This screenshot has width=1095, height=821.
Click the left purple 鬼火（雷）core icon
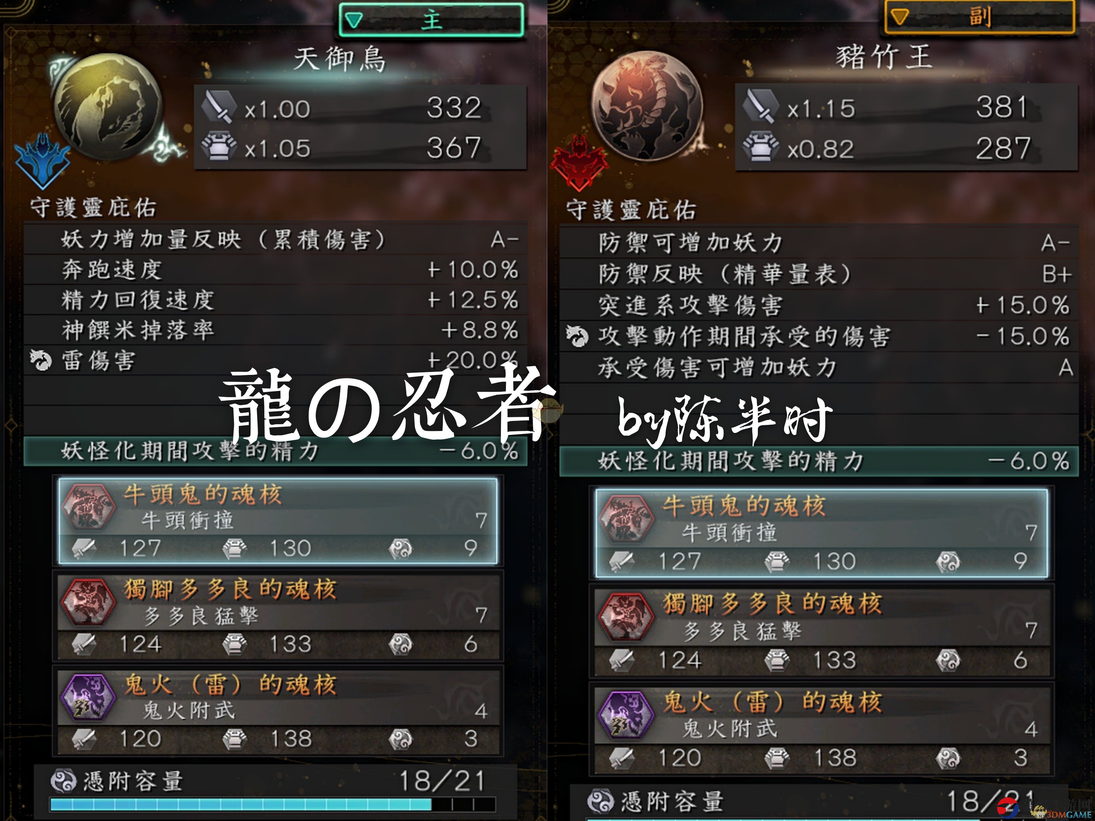[x=88, y=698]
